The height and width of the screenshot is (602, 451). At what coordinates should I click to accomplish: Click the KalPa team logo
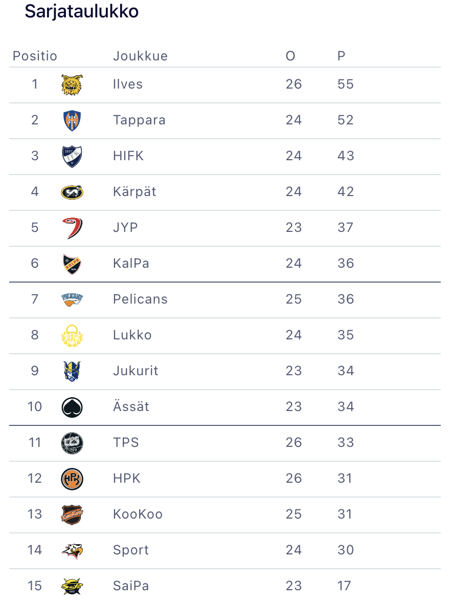click(72, 264)
